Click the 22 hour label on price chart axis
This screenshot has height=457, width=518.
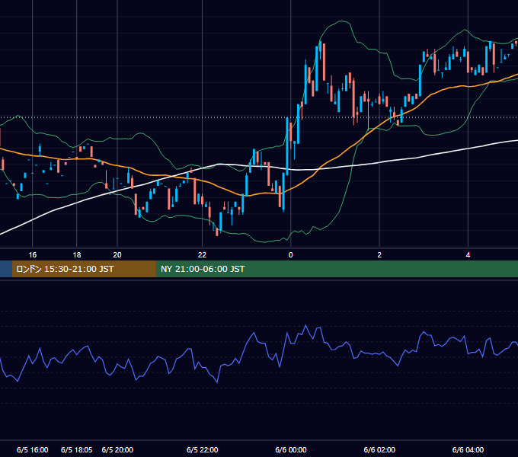pyautogui.click(x=202, y=255)
